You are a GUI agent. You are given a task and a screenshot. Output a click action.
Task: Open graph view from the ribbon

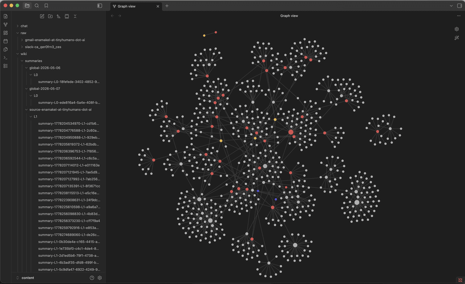[5, 25]
